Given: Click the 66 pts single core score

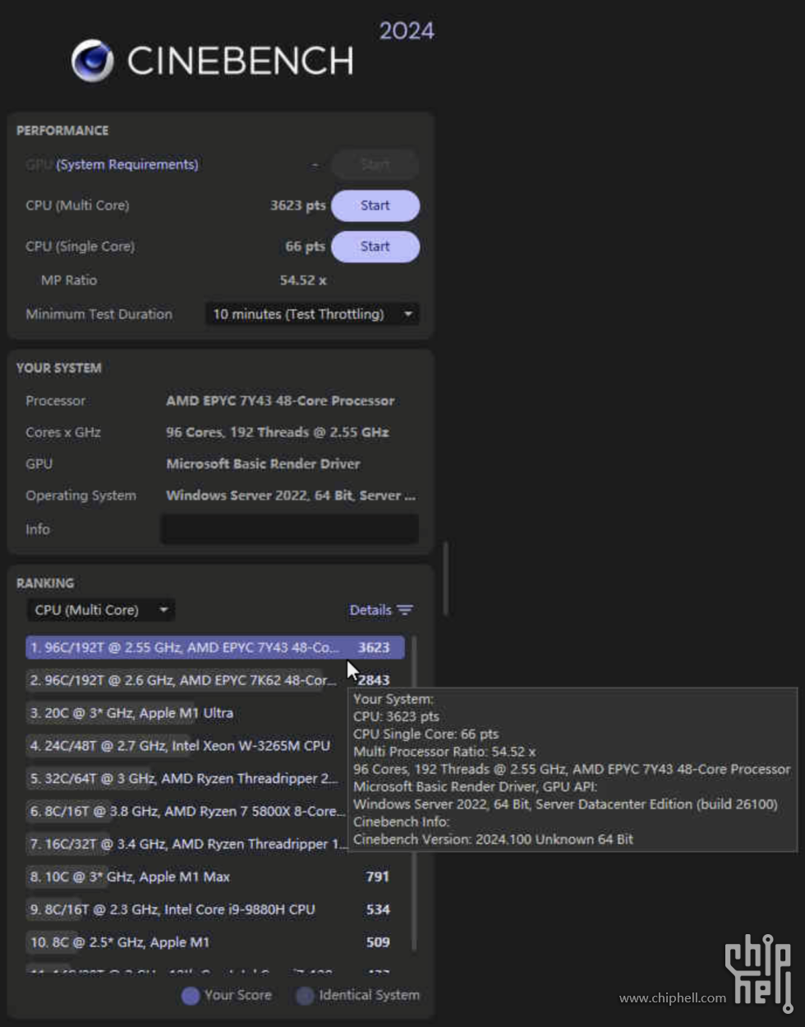Looking at the screenshot, I should [x=305, y=246].
